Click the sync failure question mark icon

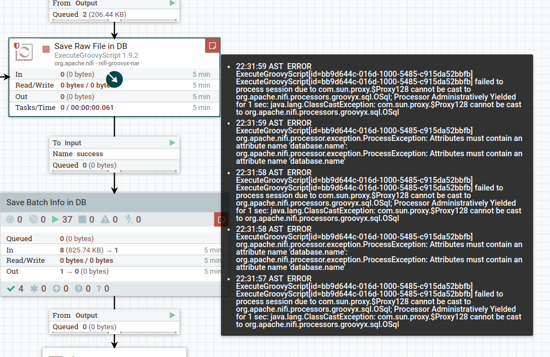[99, 288]
